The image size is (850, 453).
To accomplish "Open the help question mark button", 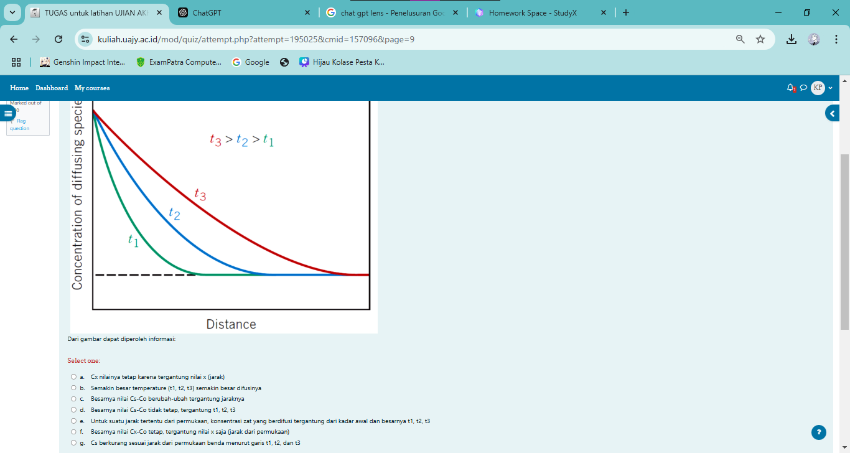I will (x=820, y=432).
